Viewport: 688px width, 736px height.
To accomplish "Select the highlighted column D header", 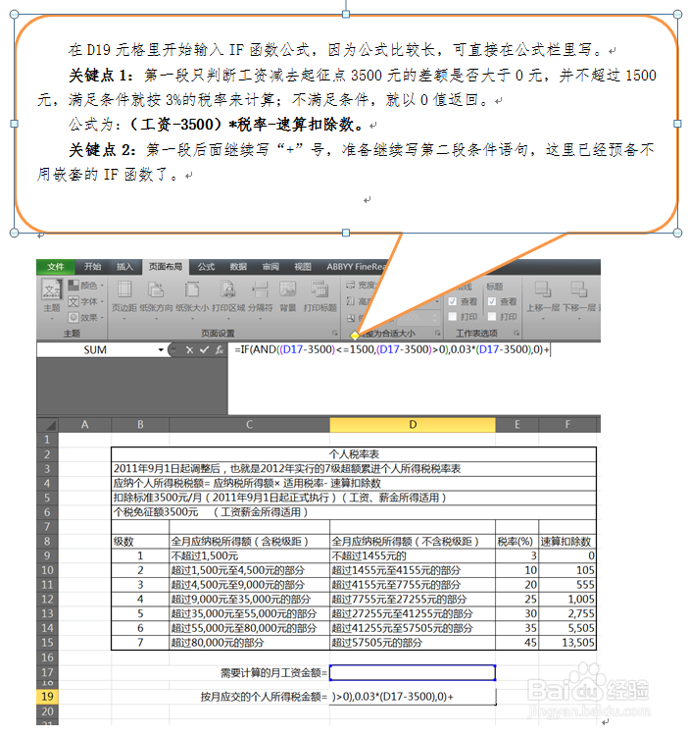I will 413,425.
